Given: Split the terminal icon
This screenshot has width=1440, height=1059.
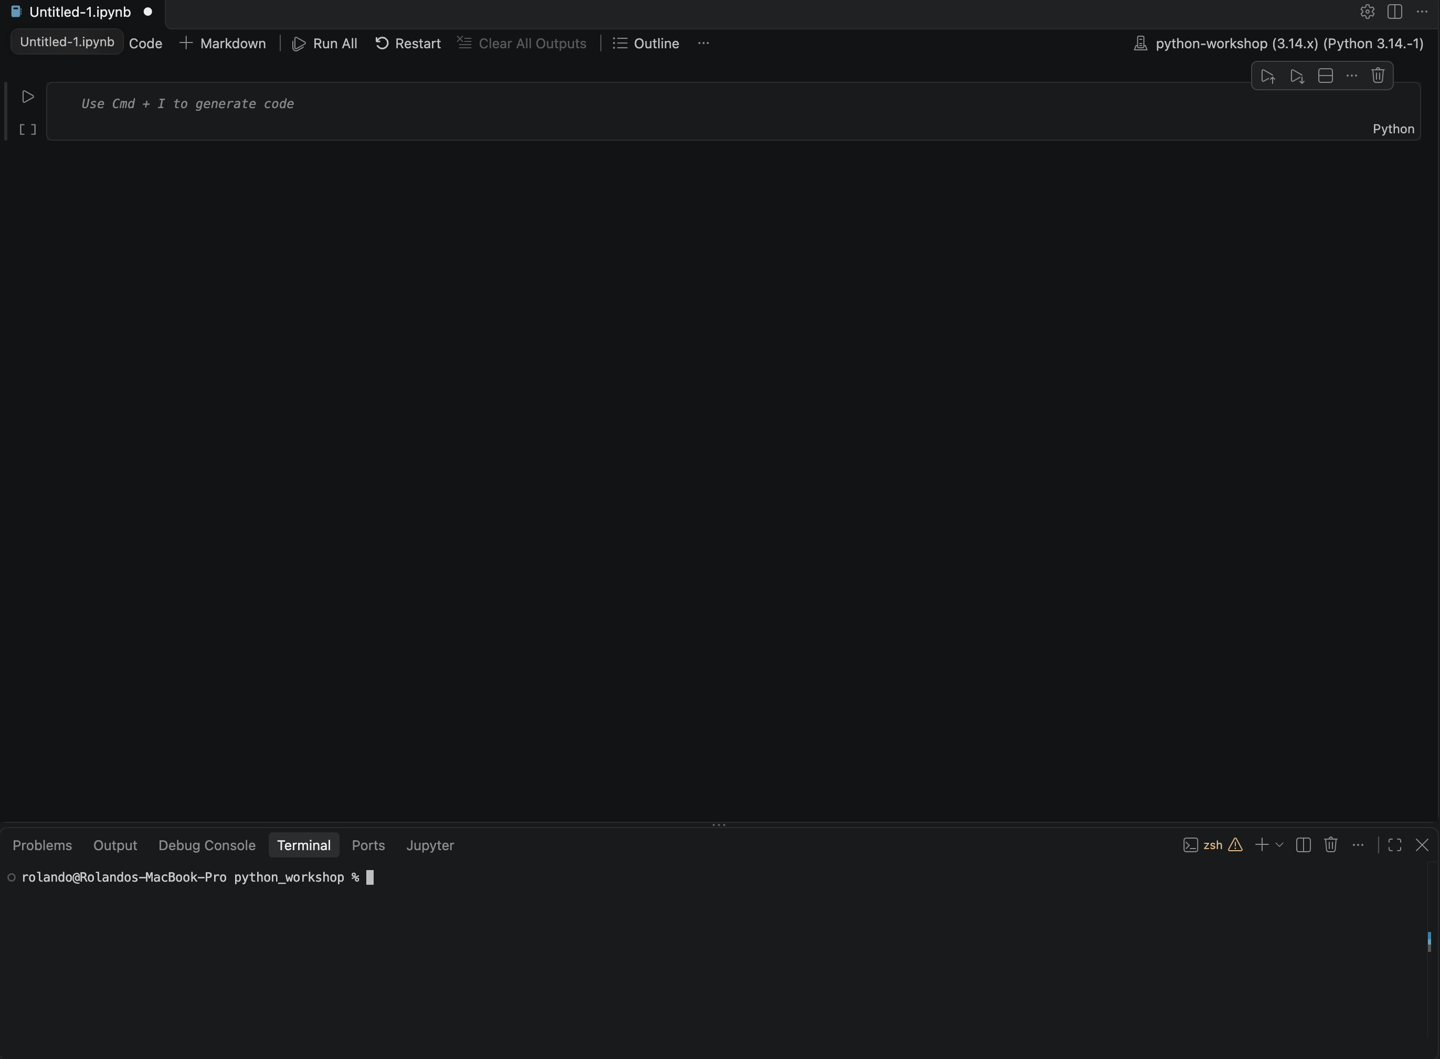Looking at the screenshot, I should [1303, 845].
